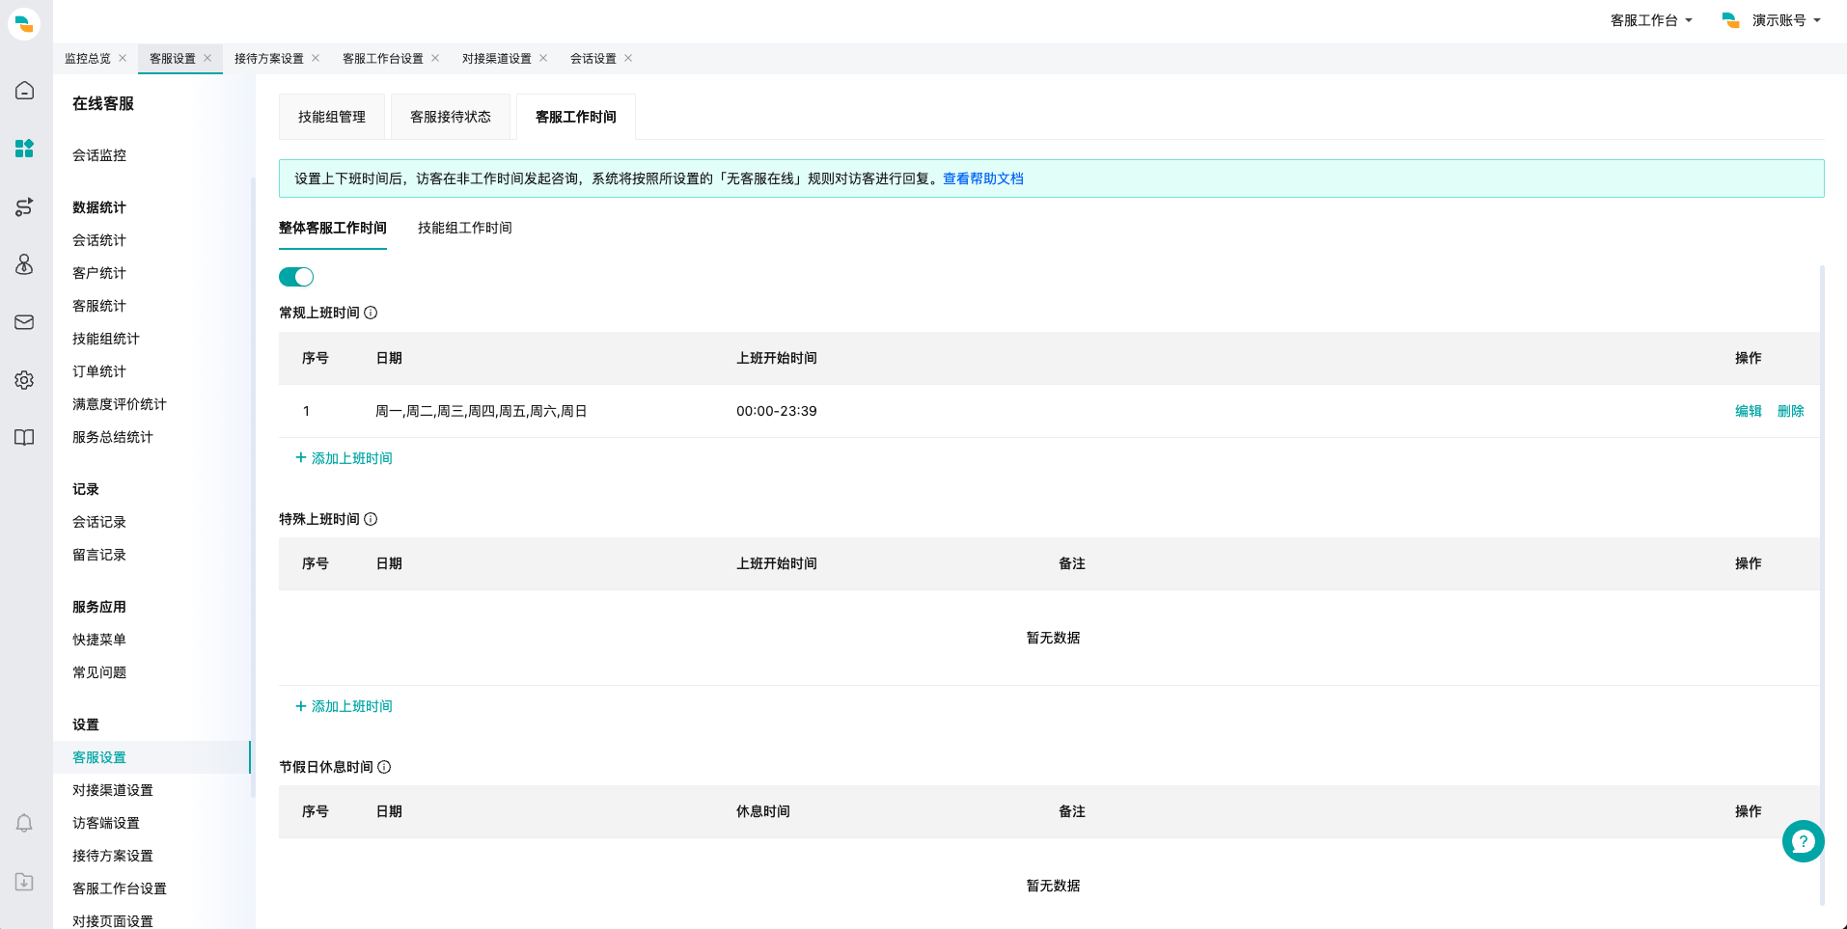Open 访客端设置 in sidebar menu

(106, 823)
